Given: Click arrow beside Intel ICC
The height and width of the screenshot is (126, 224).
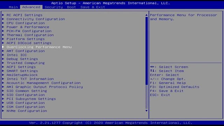Looking at the screenshot, I should [3, 55].
